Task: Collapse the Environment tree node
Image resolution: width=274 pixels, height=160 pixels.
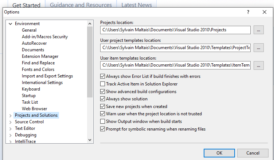Action: pos(10,24)
